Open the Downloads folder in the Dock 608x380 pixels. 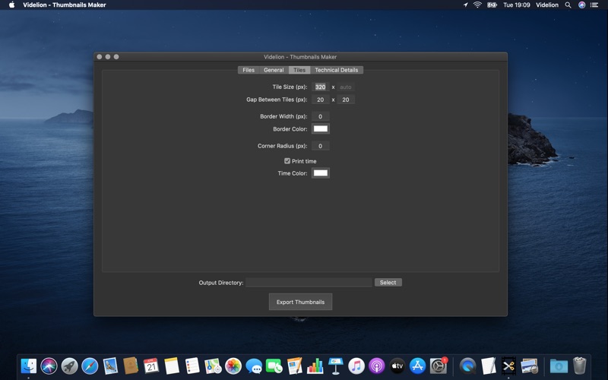click(559, 366)
